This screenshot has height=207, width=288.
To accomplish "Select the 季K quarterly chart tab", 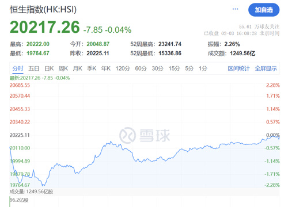I will tap(92, 68).
